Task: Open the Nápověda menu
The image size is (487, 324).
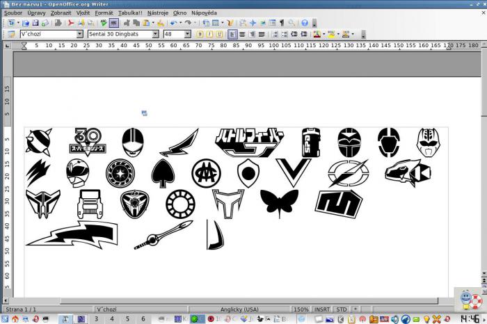Action: (x=204, y=13)
